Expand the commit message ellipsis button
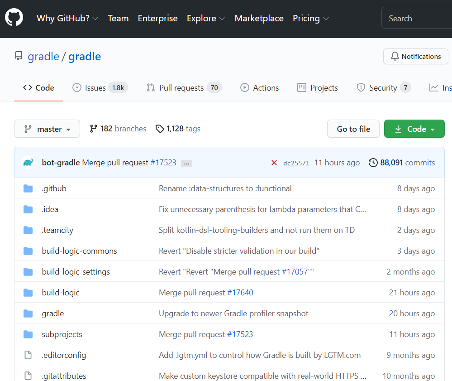The width and height of the screenshot is (452, 381). [x=186, y=164]
